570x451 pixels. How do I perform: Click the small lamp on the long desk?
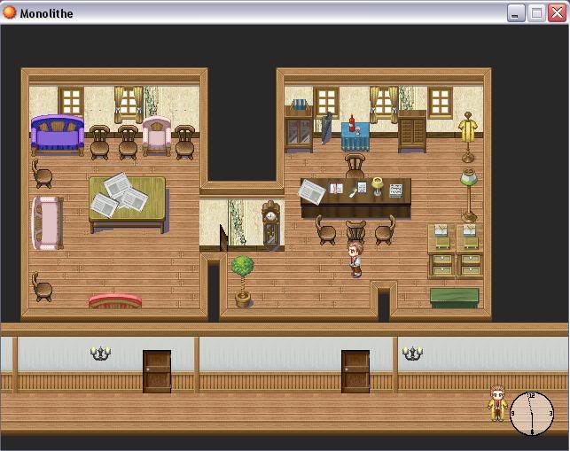(x=378, y=186)
